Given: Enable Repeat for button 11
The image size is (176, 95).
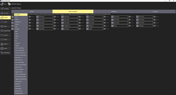Looking at the screenshot, I should click(155, 20).
